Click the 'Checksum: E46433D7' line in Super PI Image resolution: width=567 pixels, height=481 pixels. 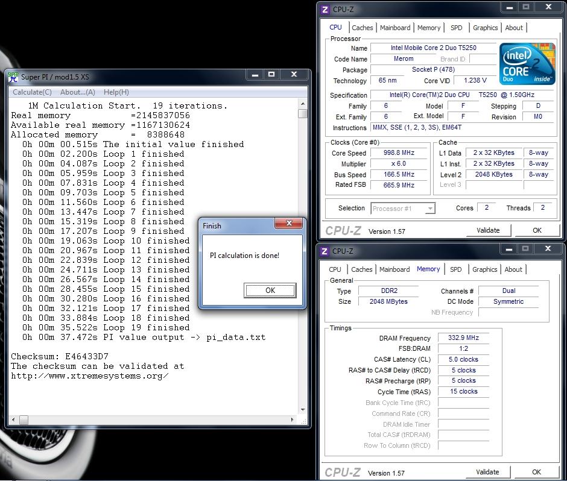point(60,356)
